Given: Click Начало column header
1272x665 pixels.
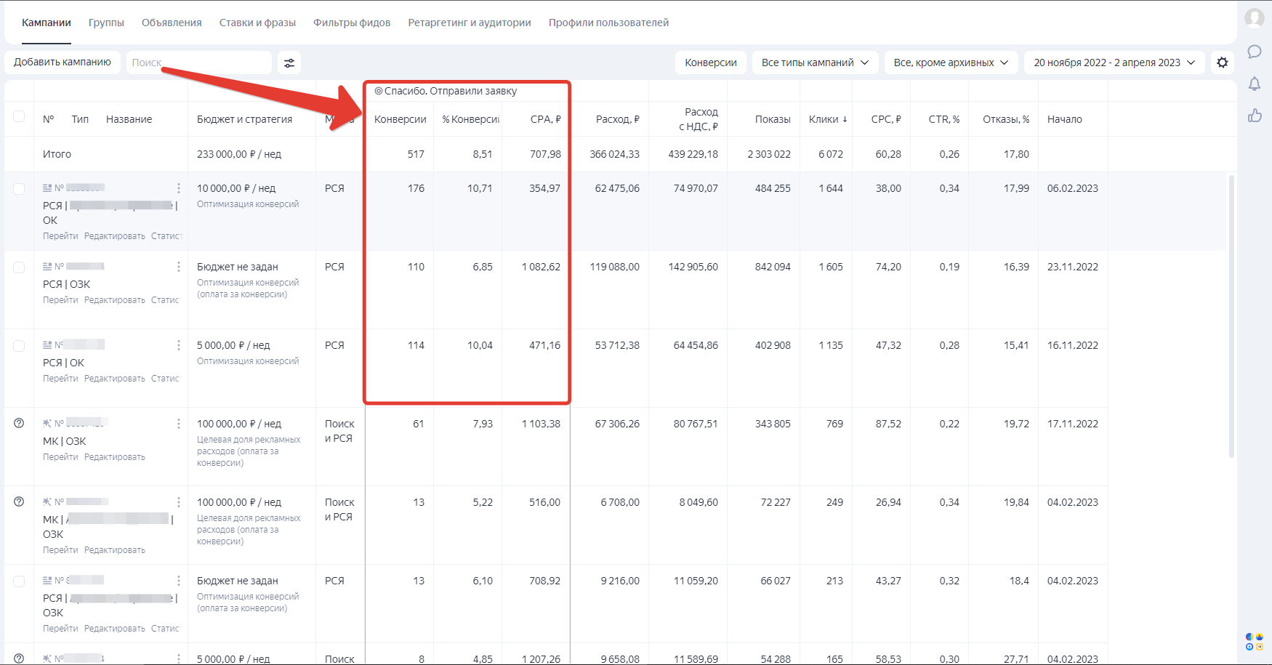Looking at the screenshot, I should [x=1065, y=119].
